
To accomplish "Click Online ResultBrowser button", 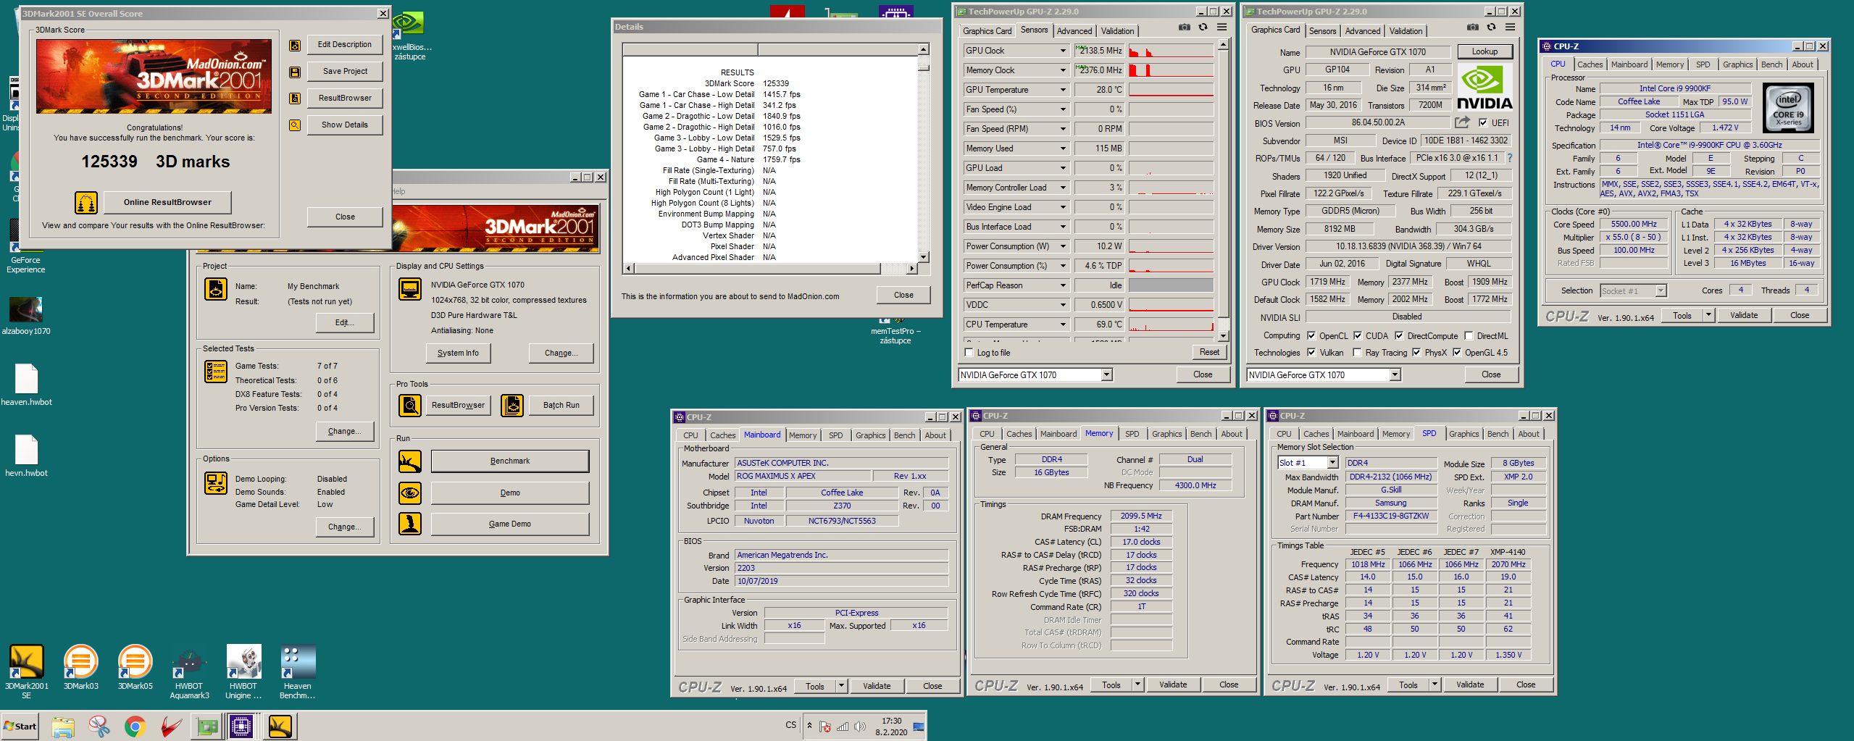I will coord(167,202).
